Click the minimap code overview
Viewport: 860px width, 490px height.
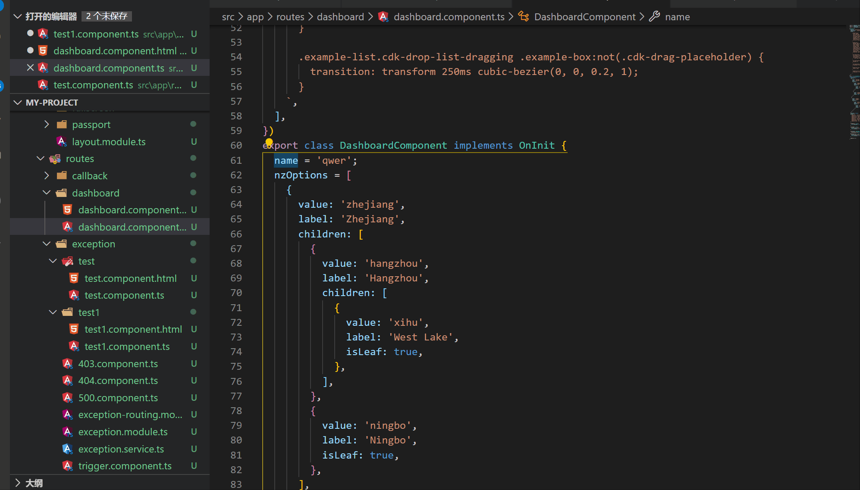coord(854,82)
